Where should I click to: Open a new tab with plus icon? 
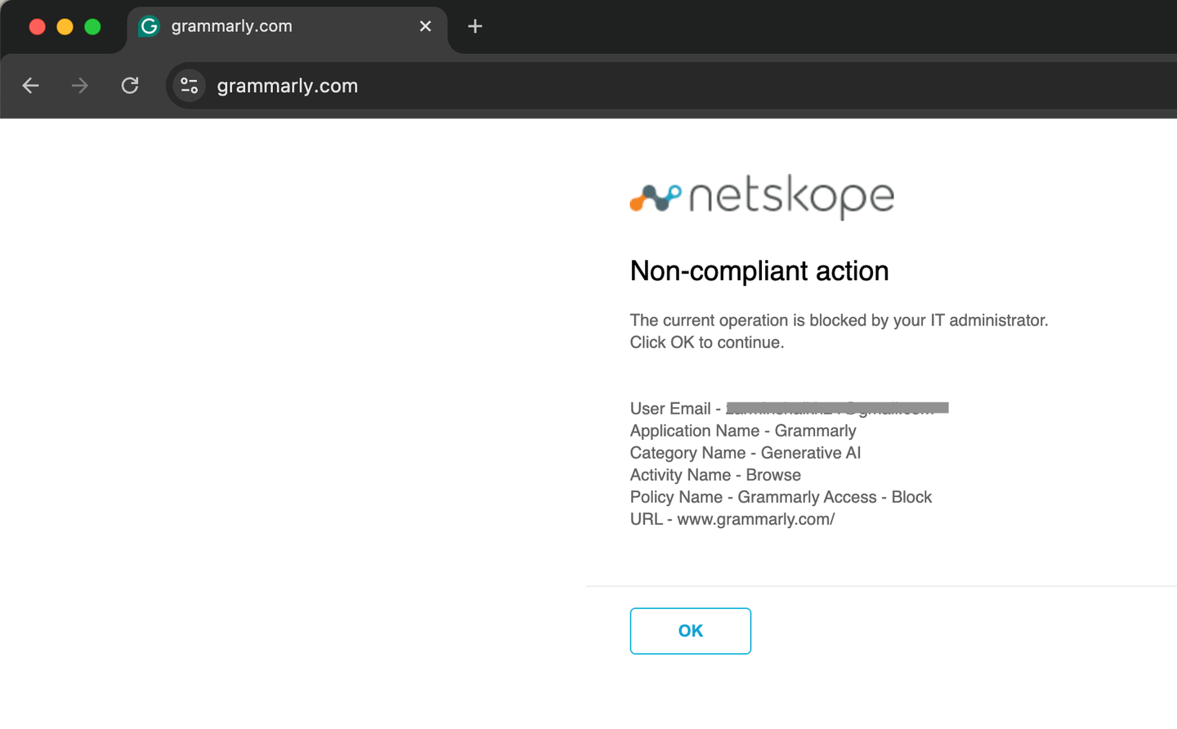pyautogui.click(x=475, y=26)
